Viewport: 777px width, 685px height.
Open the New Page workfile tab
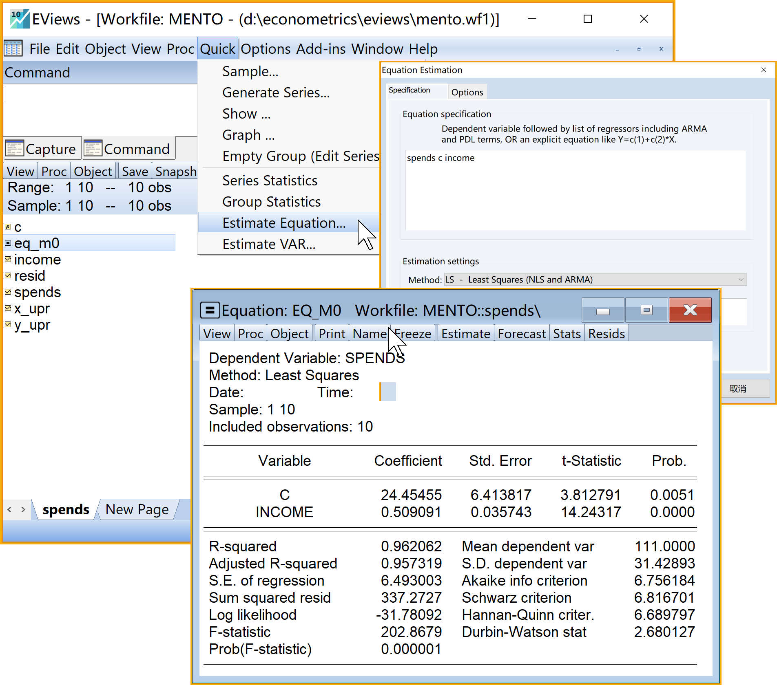click(137, 509)
